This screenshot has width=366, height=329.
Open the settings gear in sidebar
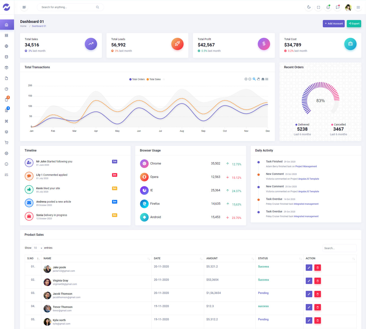point(7,153)
